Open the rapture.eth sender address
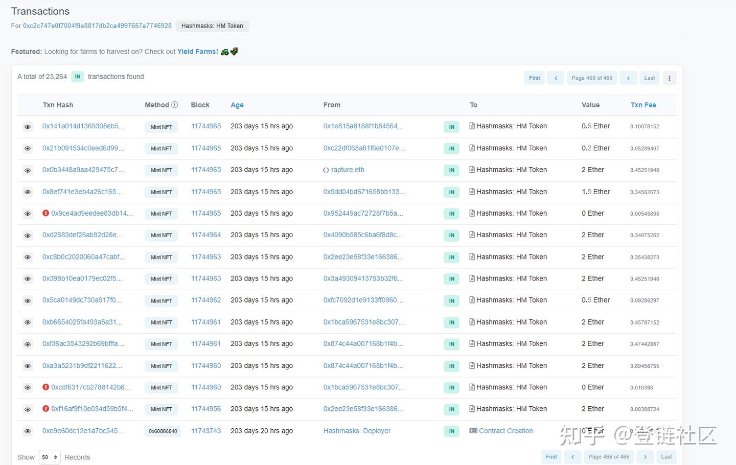This screenshot has height=465, width=736. click(x=348, y=170)
